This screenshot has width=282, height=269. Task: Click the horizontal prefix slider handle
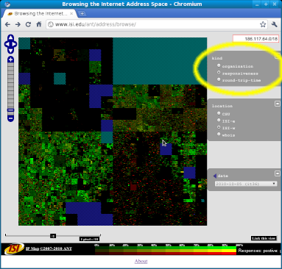pyautogui.click(x=53, y=236)
